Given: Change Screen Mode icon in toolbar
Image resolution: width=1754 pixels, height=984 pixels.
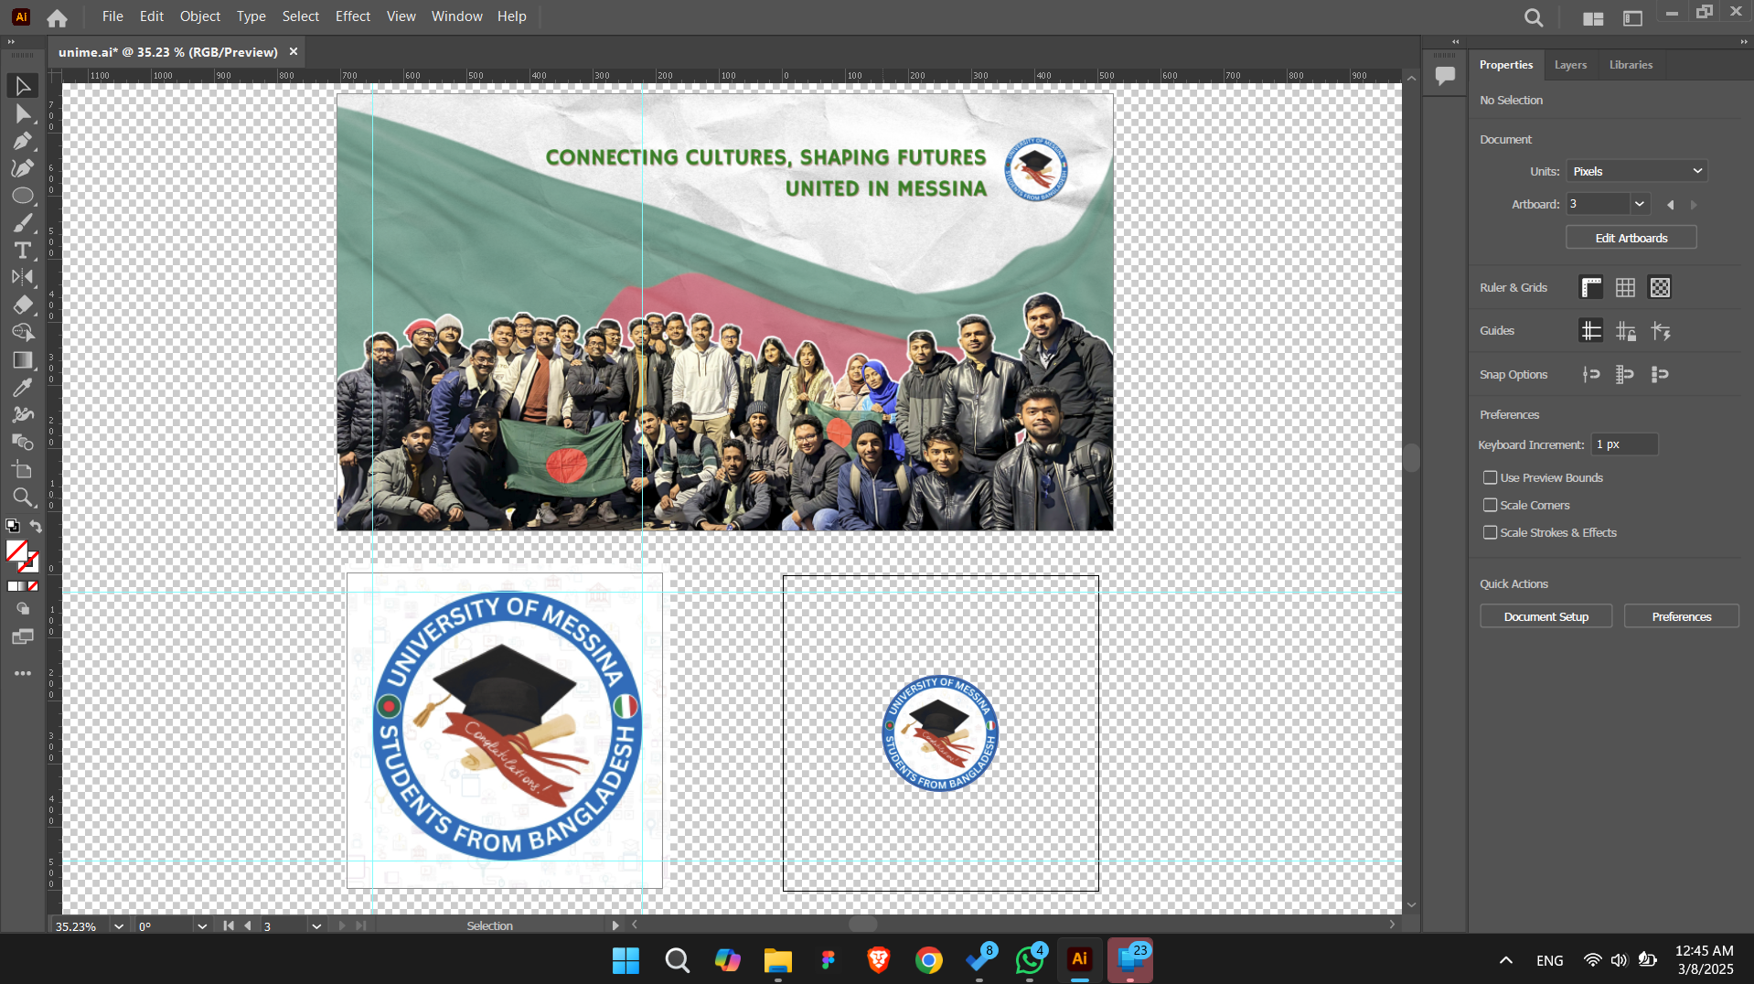Looking at the screenshot, I should coord(23,636).
